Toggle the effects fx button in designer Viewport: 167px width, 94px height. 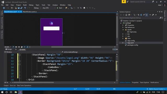point(13,47)
